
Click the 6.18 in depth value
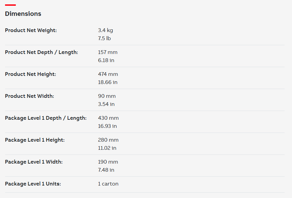[106, 60]
